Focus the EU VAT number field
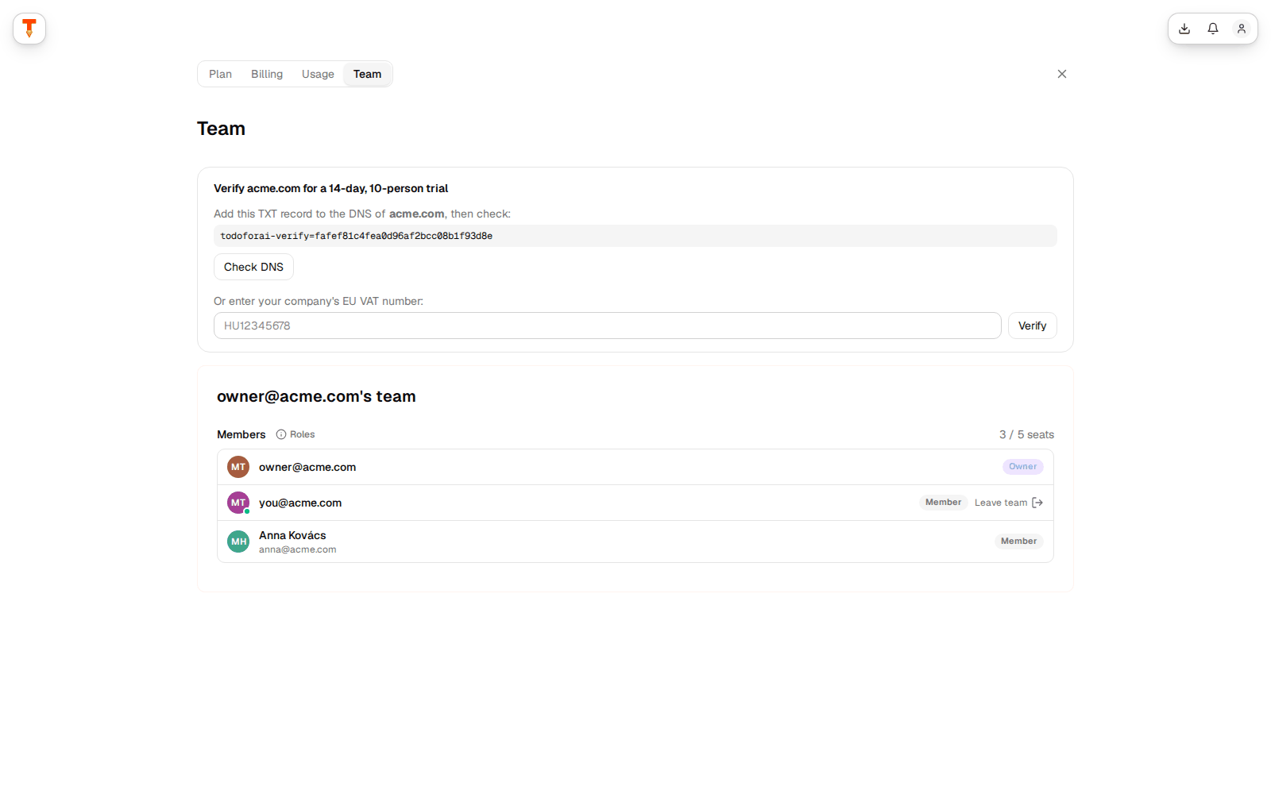Image resolution: width=1271 pixels, height=794 pixels. click(x=607, y=326)
